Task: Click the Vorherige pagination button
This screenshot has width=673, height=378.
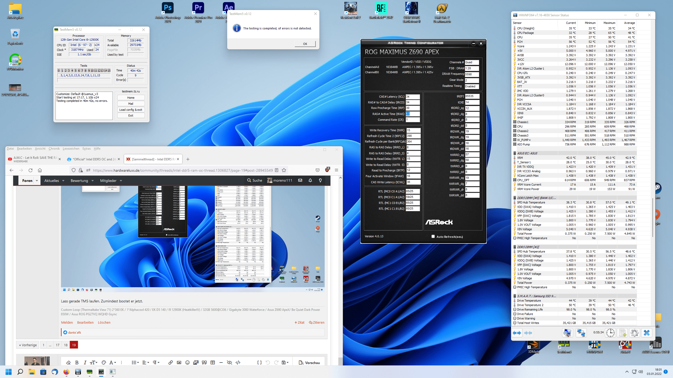Action: point(28,345)
